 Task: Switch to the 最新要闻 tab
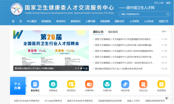pyautogui.click(x=113, y=32)
